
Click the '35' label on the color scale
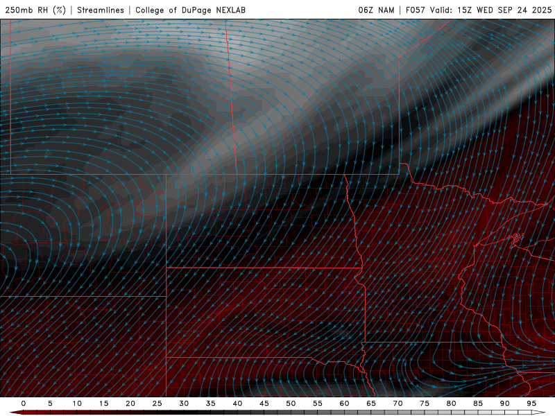pos(211,404)
